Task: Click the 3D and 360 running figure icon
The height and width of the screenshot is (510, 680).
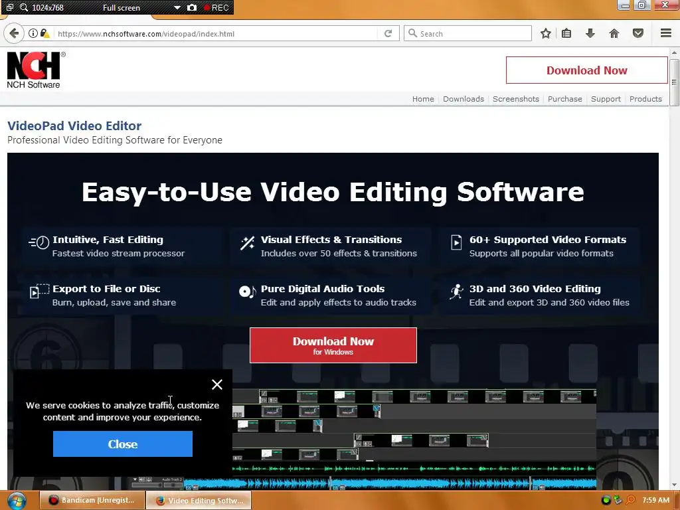Action: (x=456, y=292)
